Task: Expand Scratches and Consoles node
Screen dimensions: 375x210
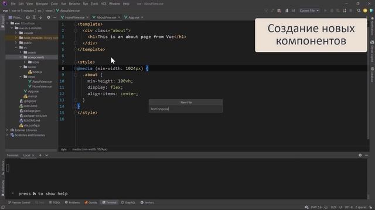Action: click(x=7, y=135)
